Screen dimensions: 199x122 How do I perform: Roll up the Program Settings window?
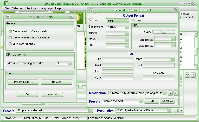[x=8, y=17]
